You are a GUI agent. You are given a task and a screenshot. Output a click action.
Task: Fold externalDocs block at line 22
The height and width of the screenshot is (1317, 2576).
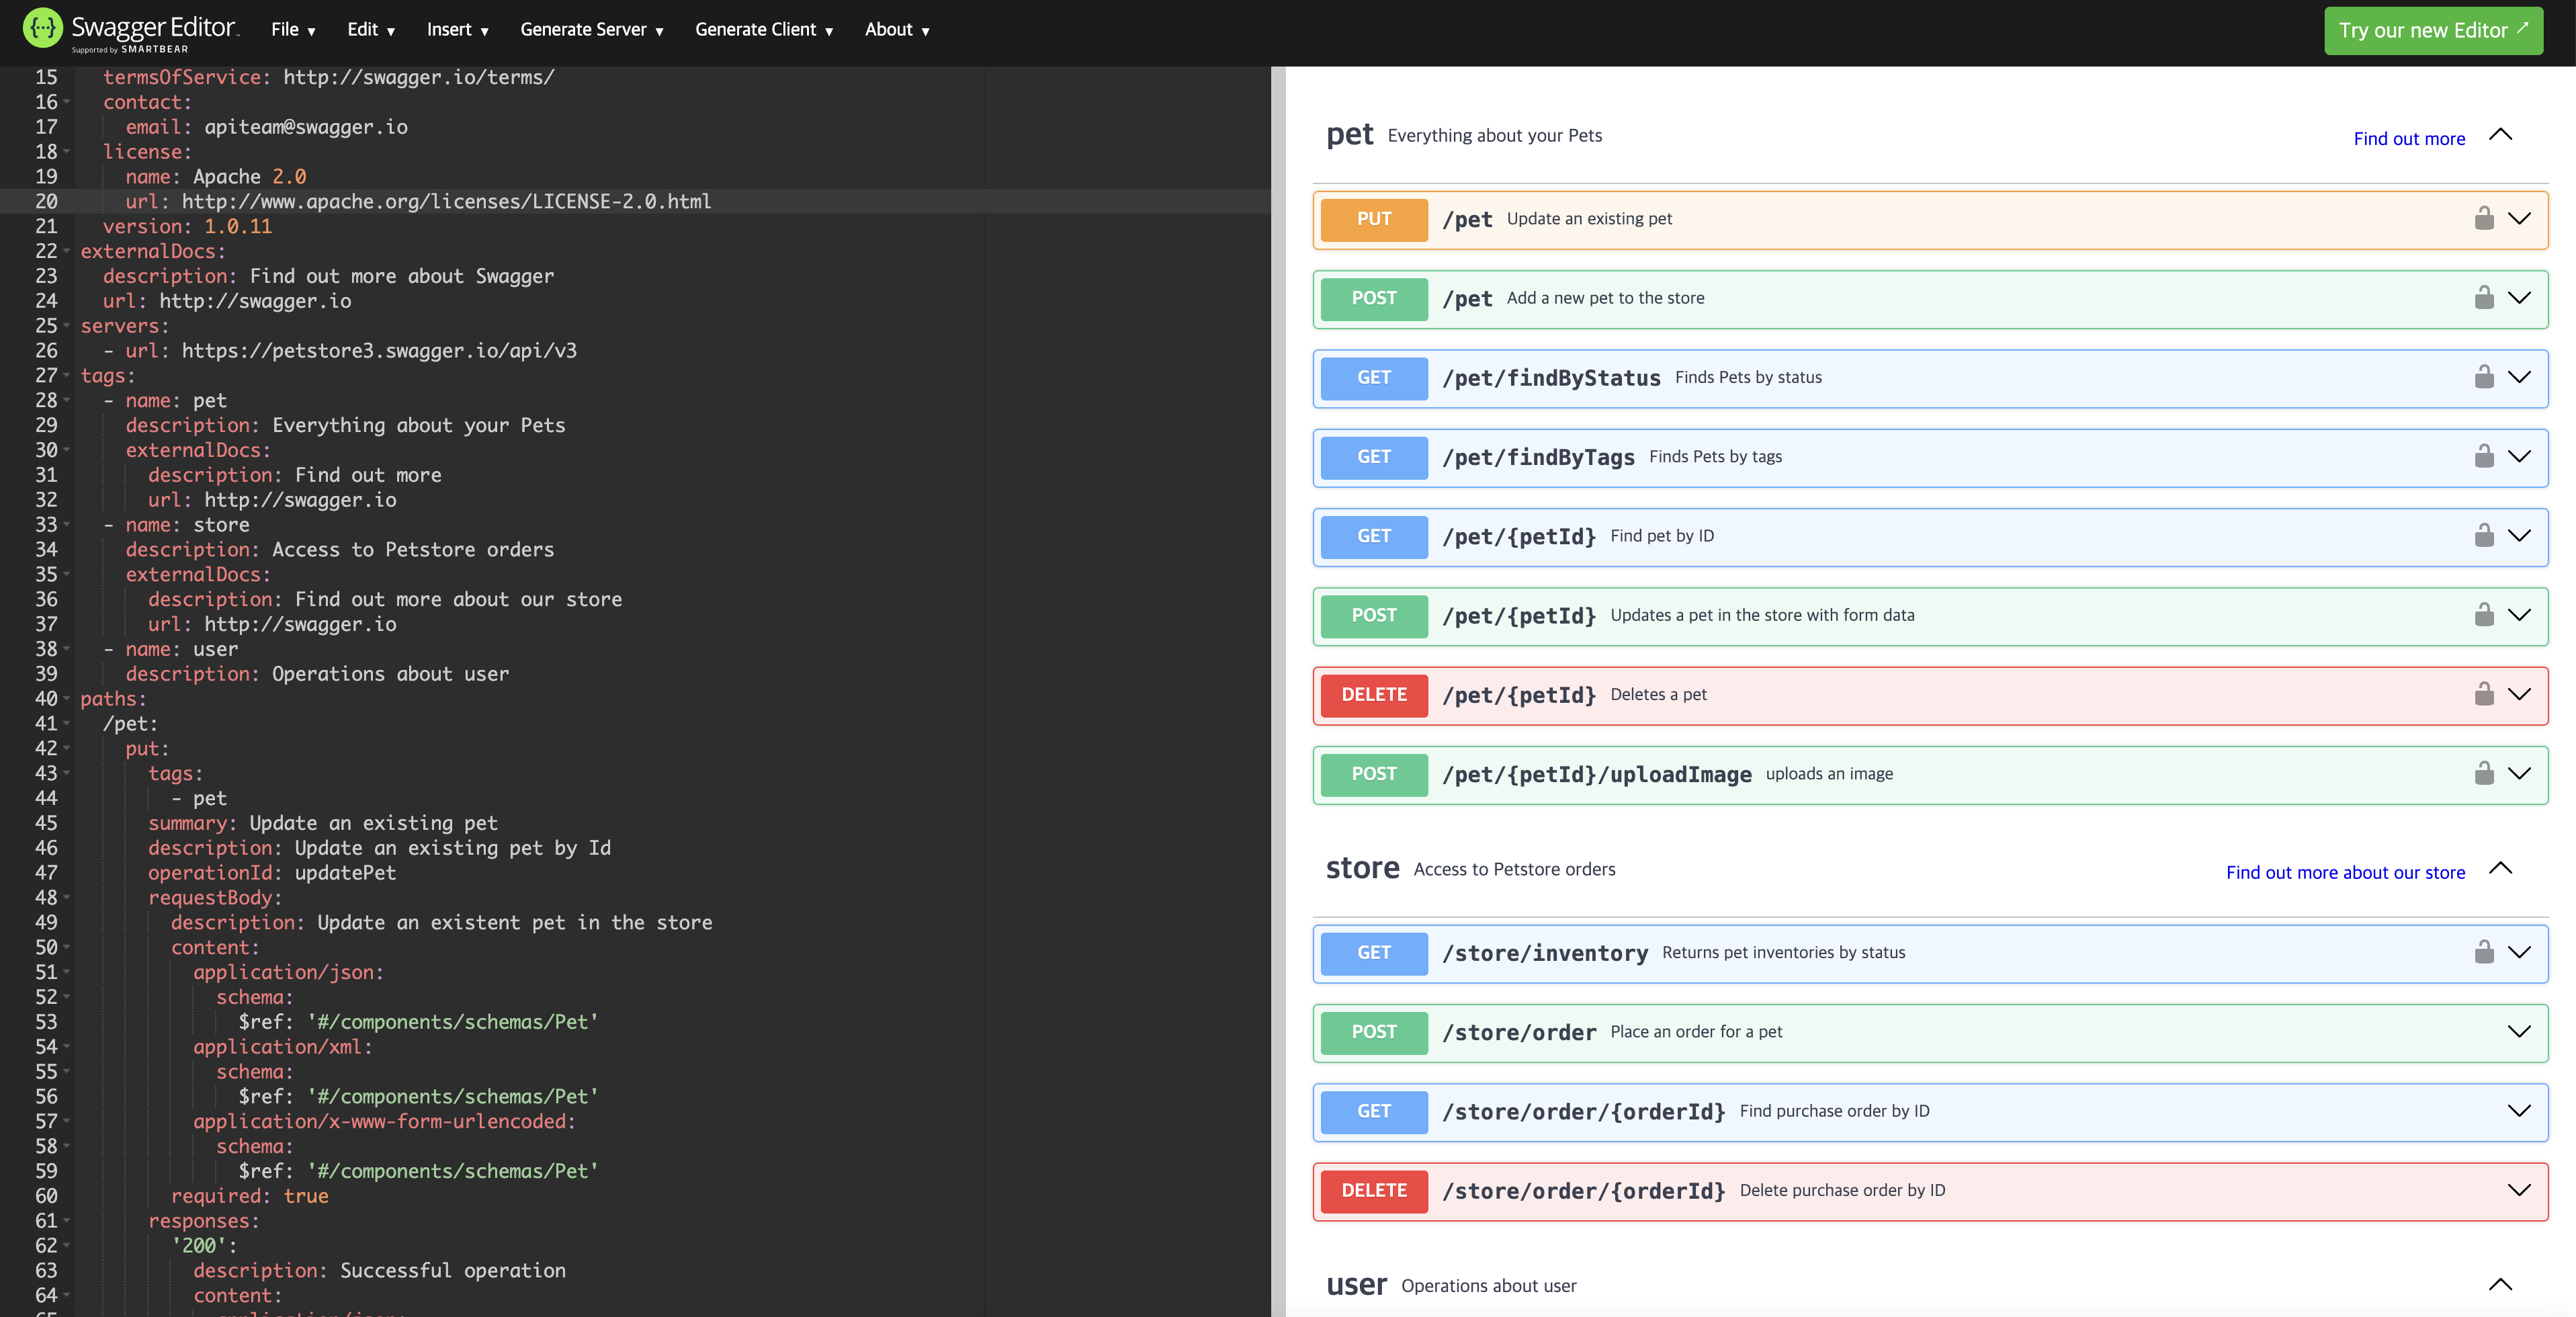click(x=67, y=251)
